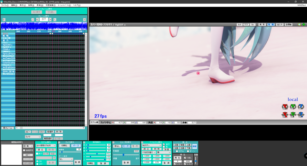Click the モード1 shadow mode button
The height and width of the screenshot is (166, 307).
(x=126, y=146)
